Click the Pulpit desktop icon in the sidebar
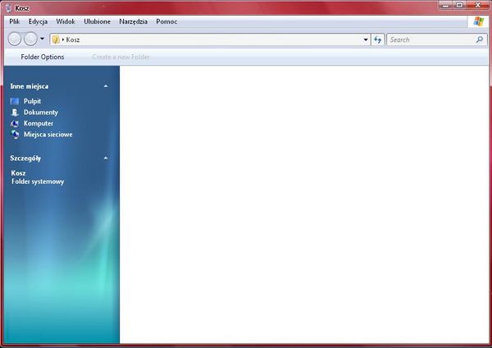Screen dimensions: 492x348 [x=15, y=101]
